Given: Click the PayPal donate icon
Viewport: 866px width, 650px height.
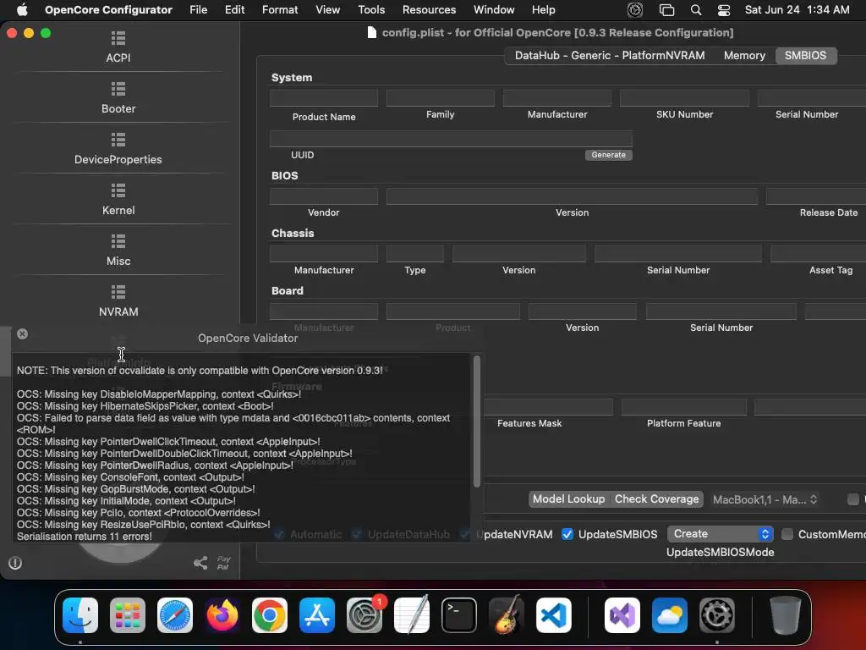Looking at the screenshot, I should click(x=223, y=563).
